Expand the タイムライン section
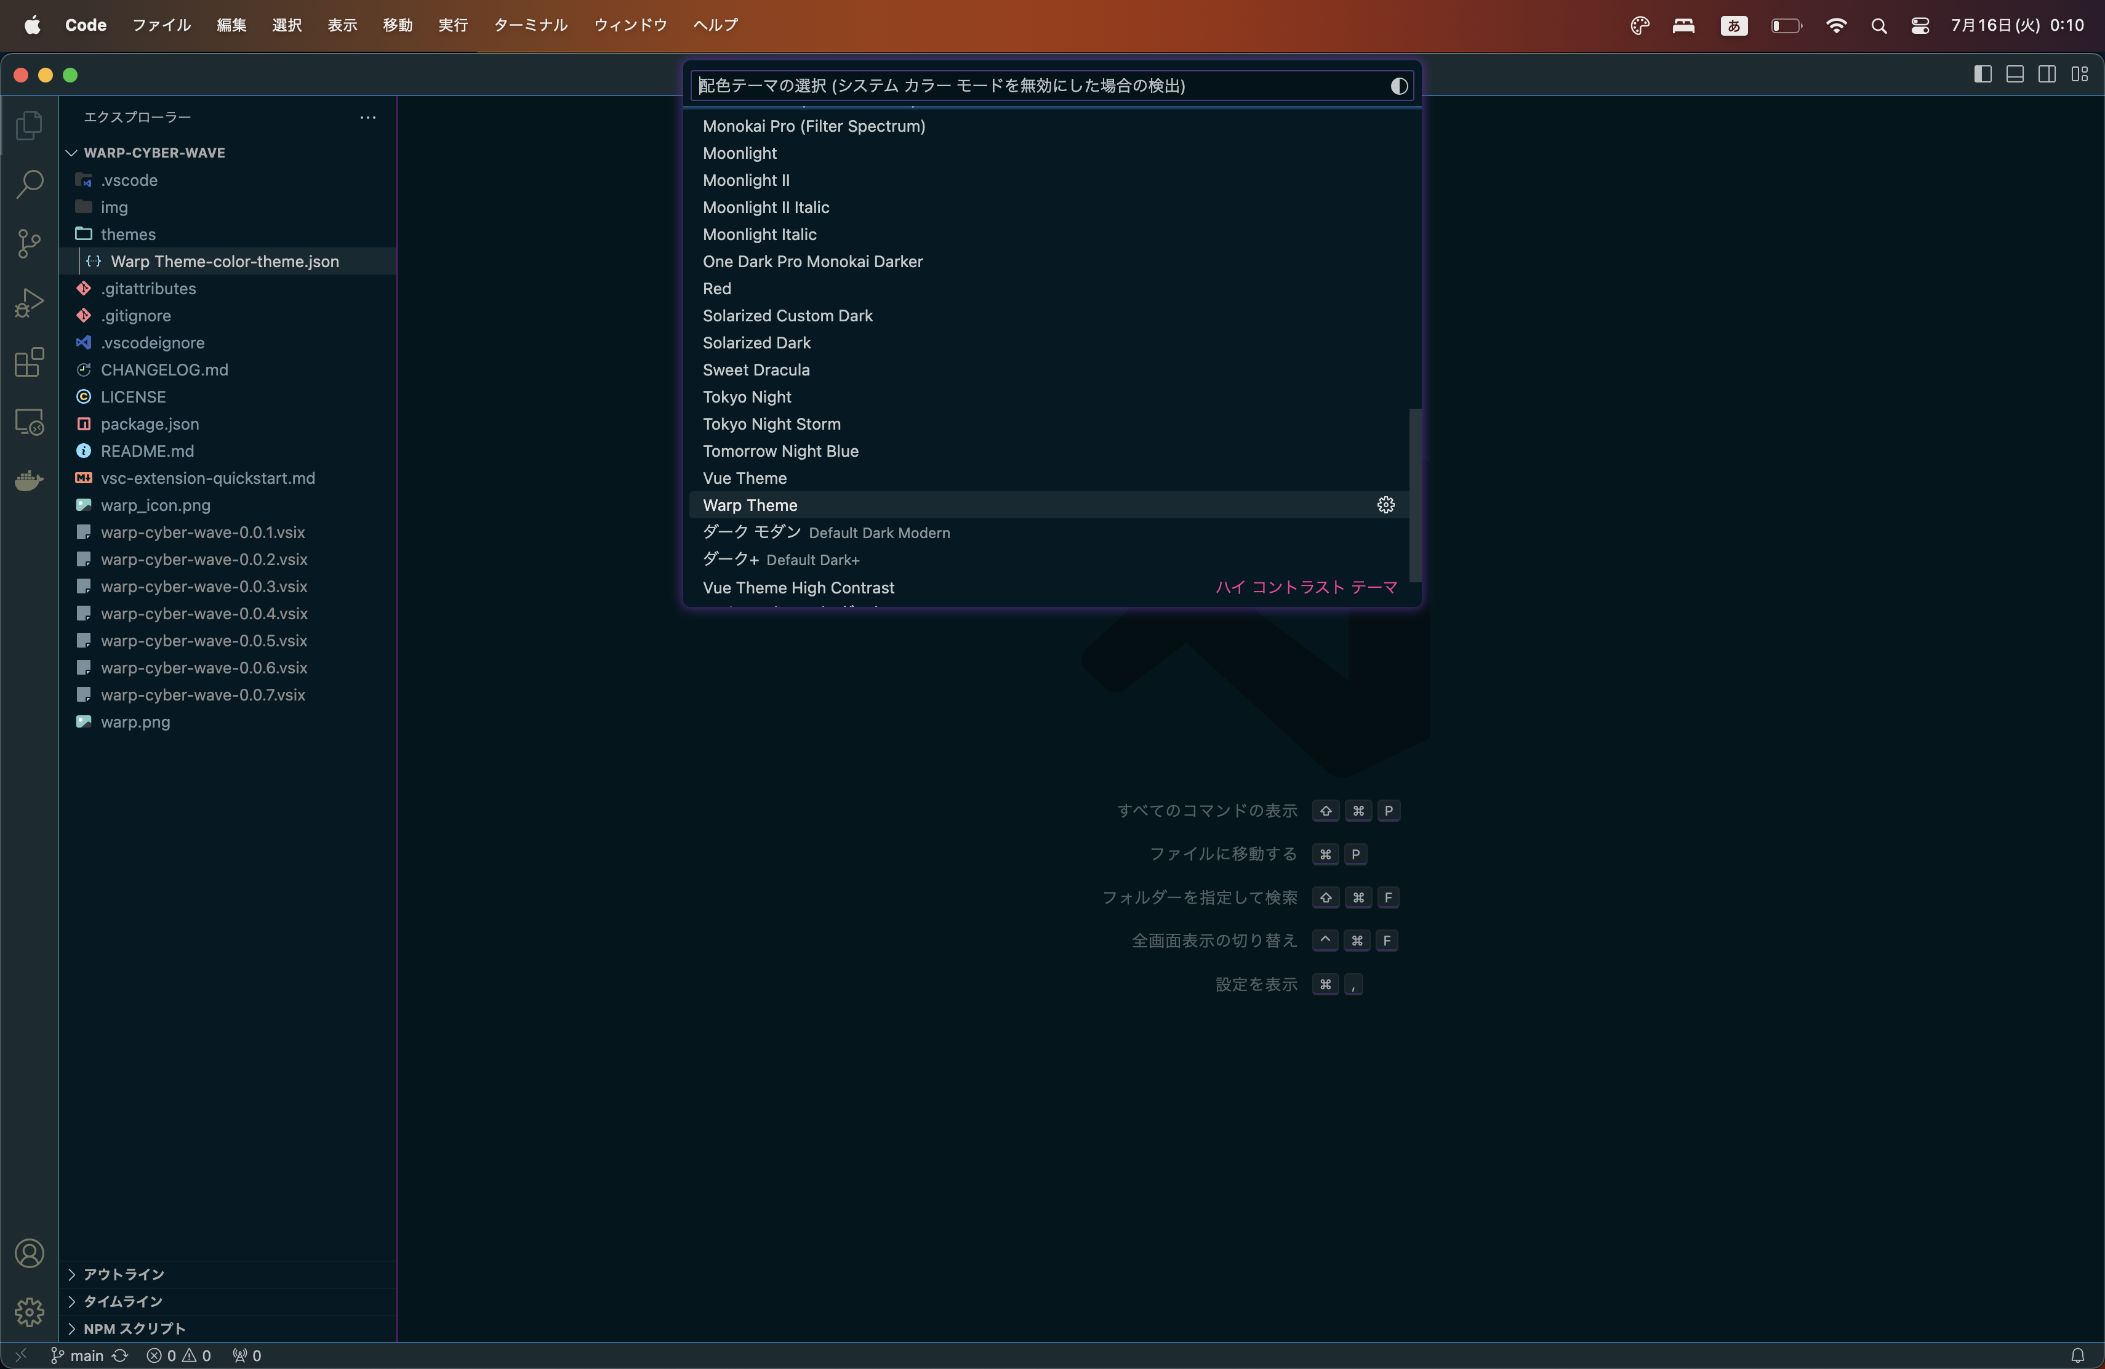Viewport: 2105px width, 1369px height. coord(122,1302)
